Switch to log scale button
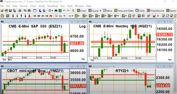 click(x=60, y=16)
